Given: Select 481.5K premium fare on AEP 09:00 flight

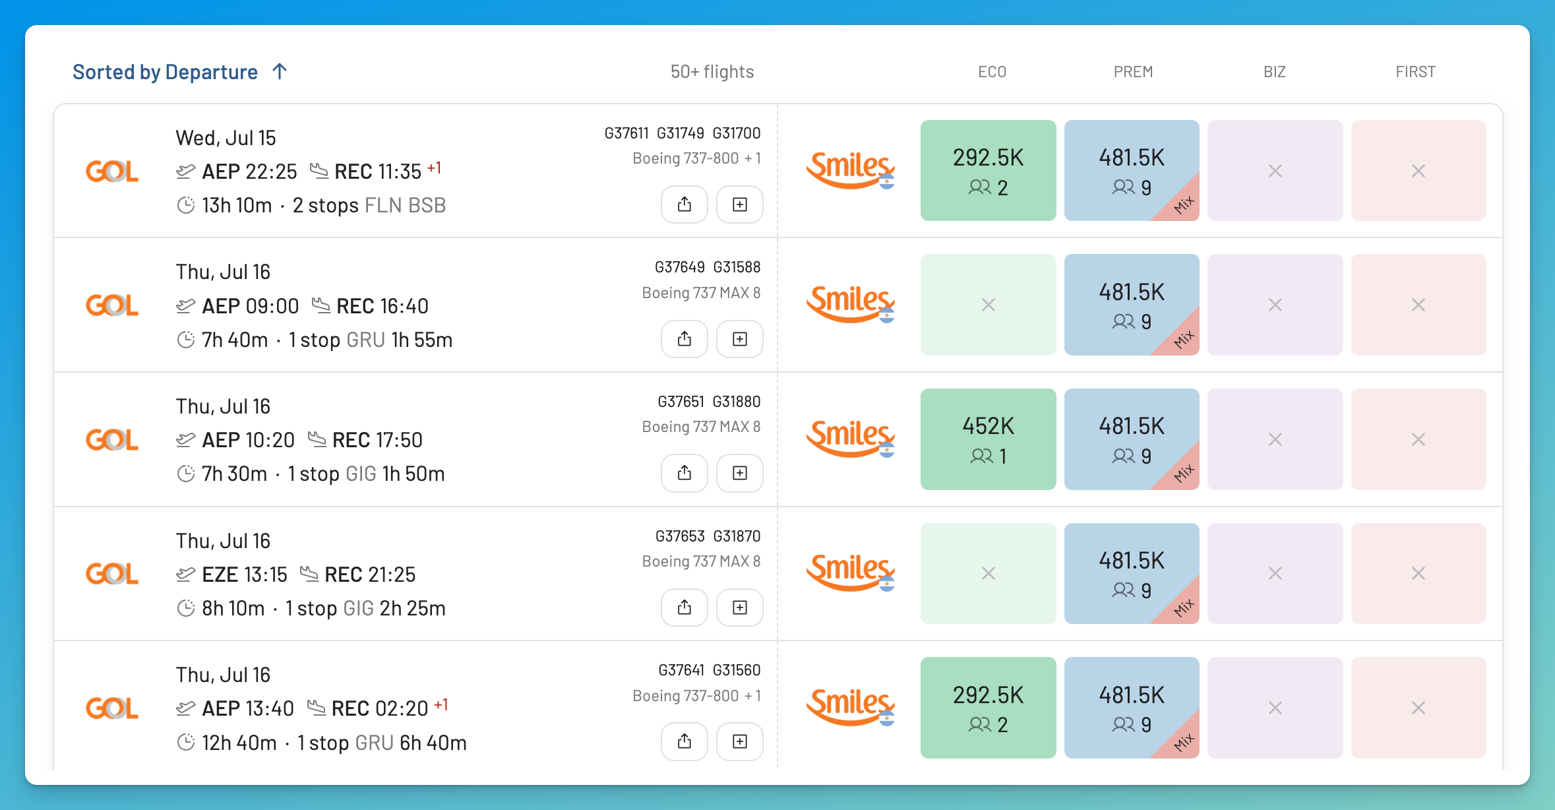Looking at the screenshot, I should (x=1132, y=305).
